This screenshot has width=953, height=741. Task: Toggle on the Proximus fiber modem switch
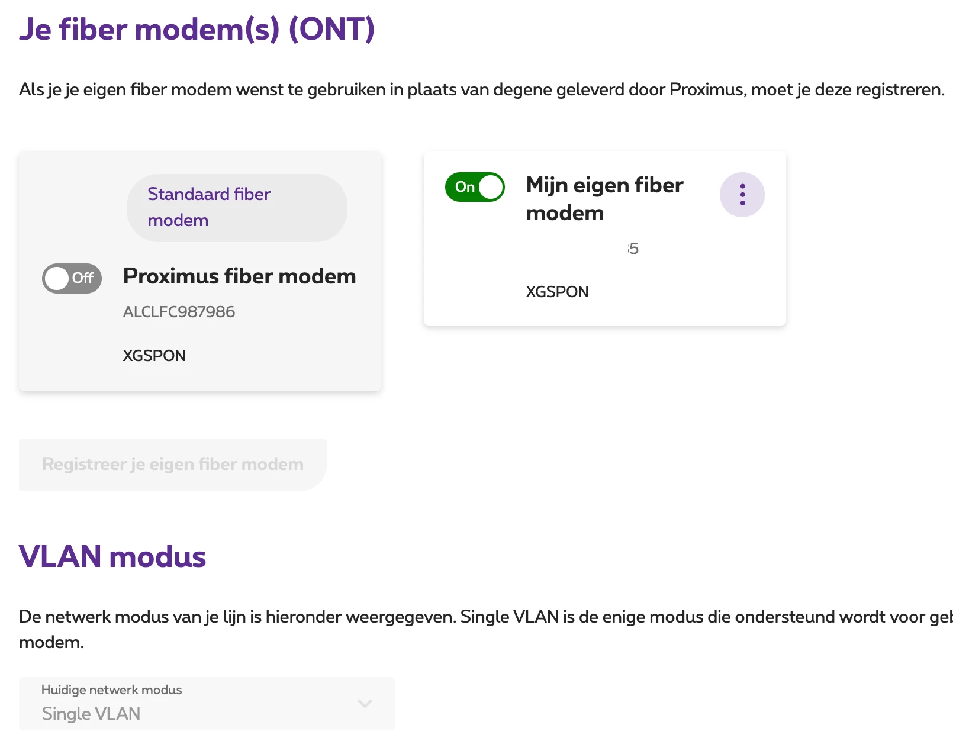pos(72,278)
